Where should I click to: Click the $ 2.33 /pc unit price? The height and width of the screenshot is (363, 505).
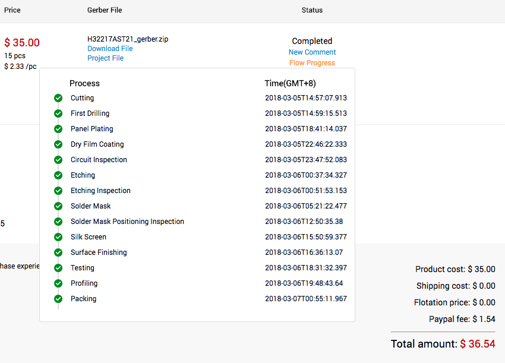click(20, 67)
